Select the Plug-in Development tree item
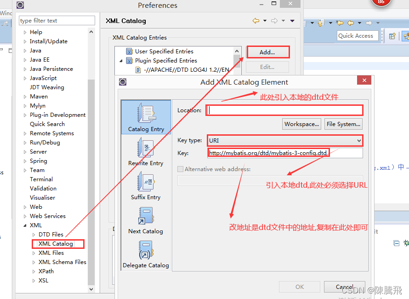The image size is (409, 299). point(57,115)
